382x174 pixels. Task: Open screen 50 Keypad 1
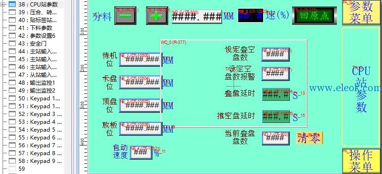pyautogui.click(x=39, y=99)
